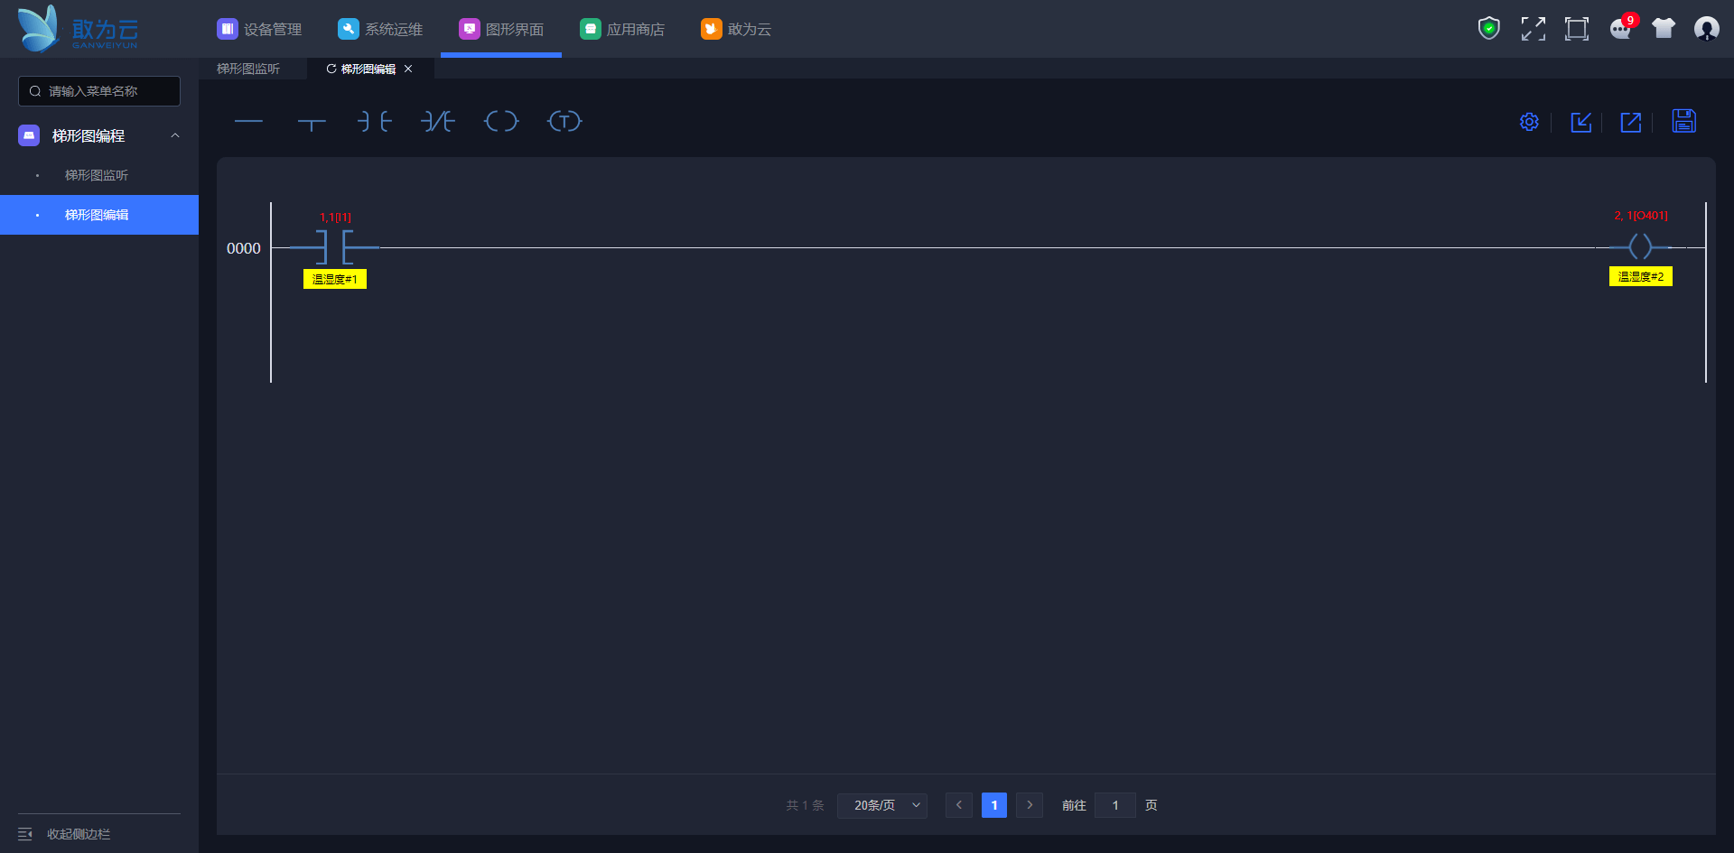Click the go-to page number field
Image resolution: width=1734 pixels, height=853 pixels.
click(x=1115, y=805)
